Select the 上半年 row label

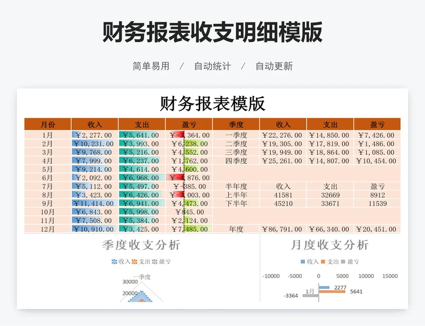[236, 195]
